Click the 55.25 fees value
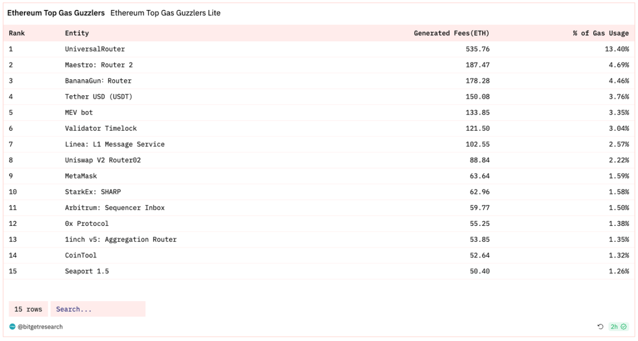The height and width of the screenshot is (341, 638). 480,224
